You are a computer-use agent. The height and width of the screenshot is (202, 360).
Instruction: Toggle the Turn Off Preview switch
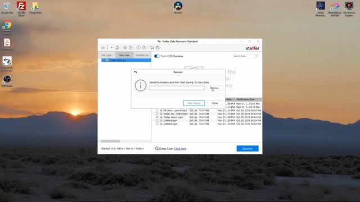156,56
